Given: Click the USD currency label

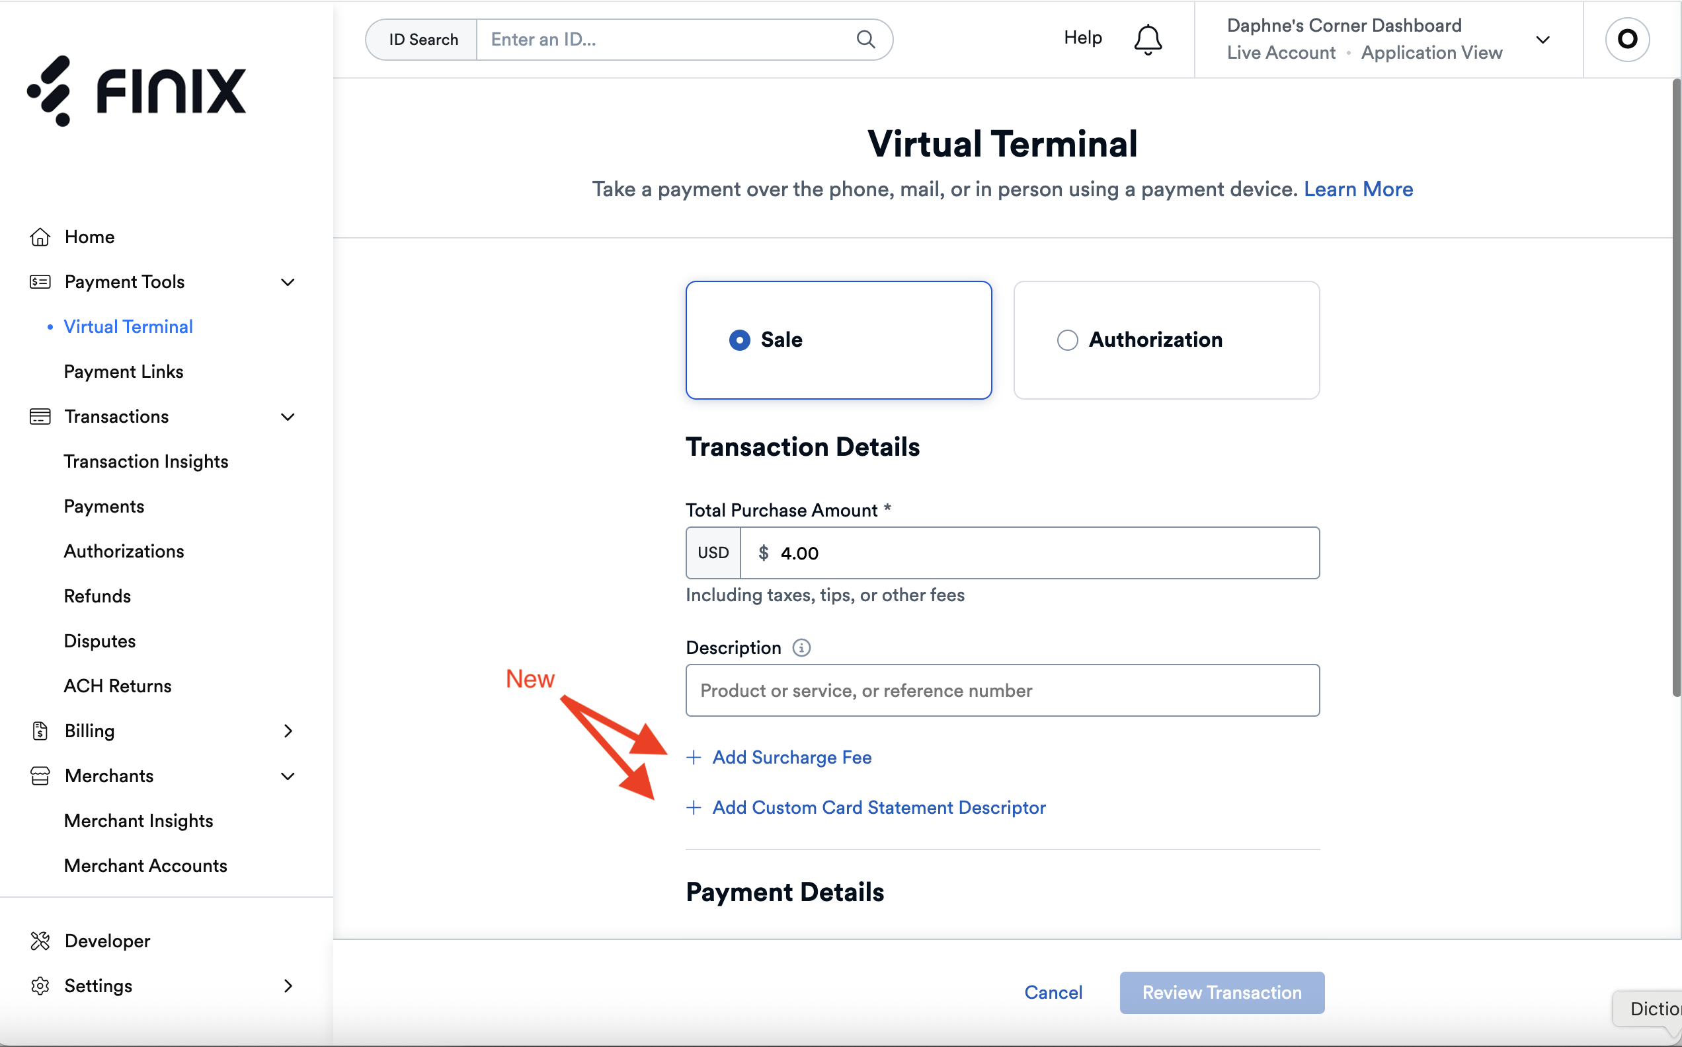Looking at the screenshot, I should [x=713, y=553].
